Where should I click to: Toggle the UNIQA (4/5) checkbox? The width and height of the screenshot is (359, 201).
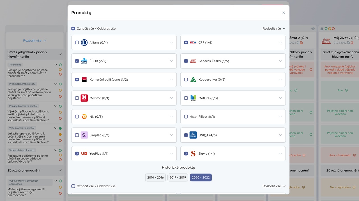coord(186,135)
